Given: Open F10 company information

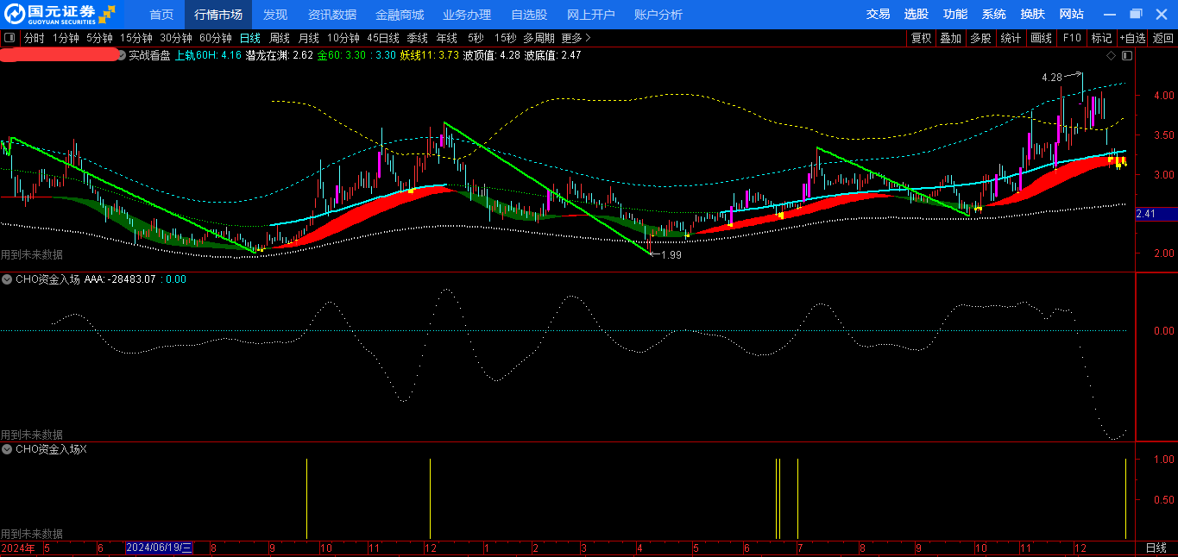Looking at the screenshot, I should [x=1072, y=38].
